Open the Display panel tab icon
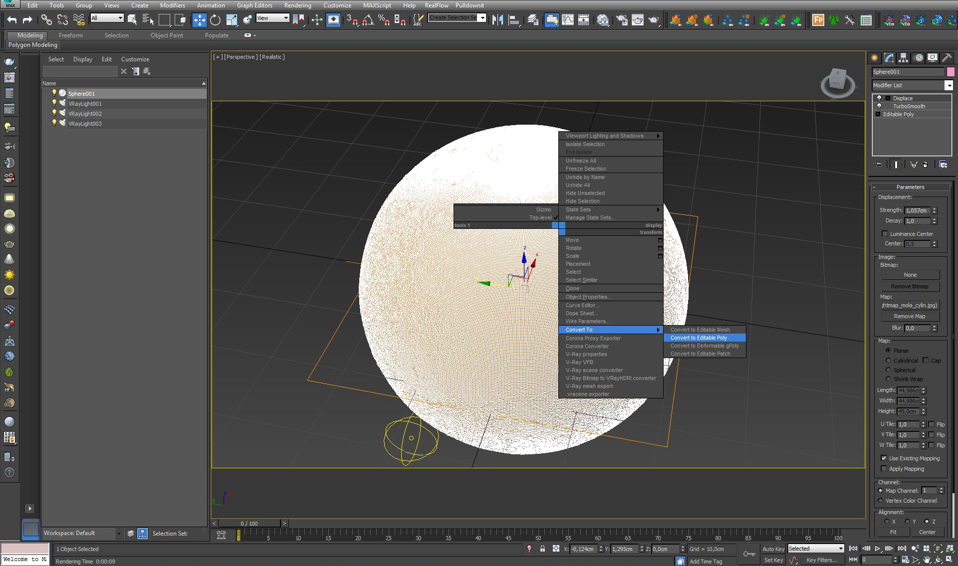The image size is (958, 566). pyautogui.click(x=932, y=58)
